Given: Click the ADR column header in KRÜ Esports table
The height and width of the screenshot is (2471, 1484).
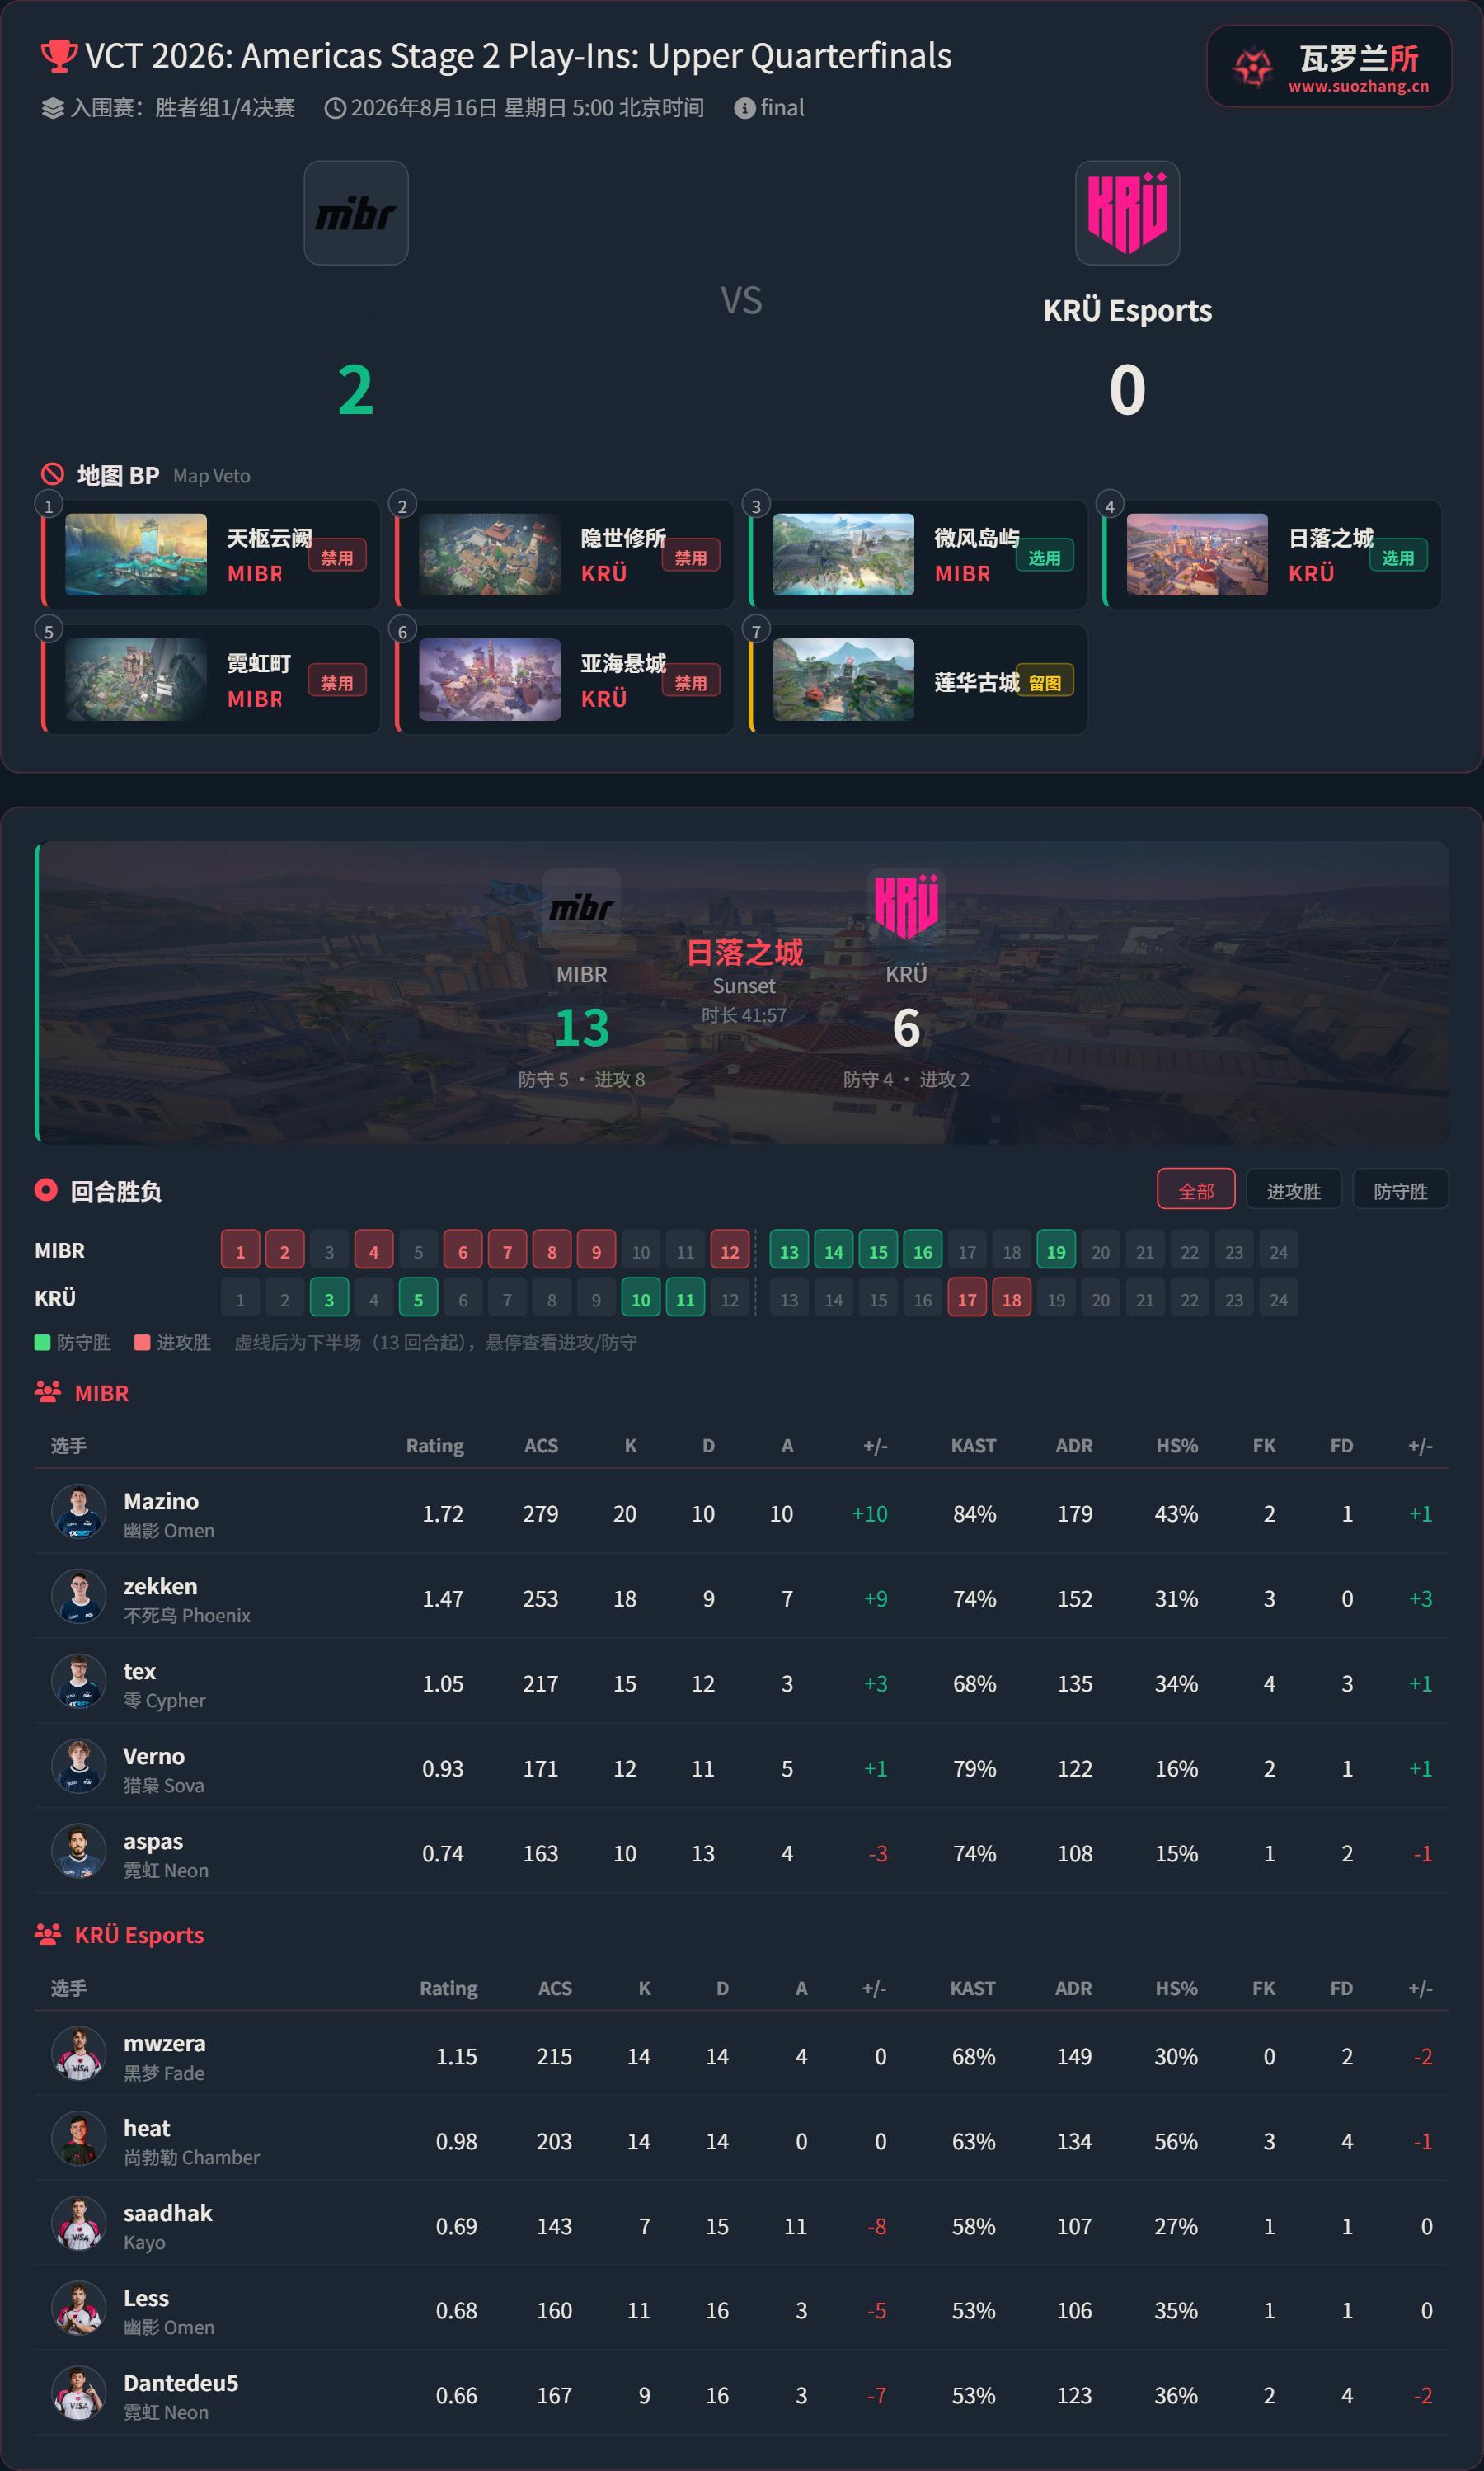Looking at the screenshot, I should point(1073,1988).
